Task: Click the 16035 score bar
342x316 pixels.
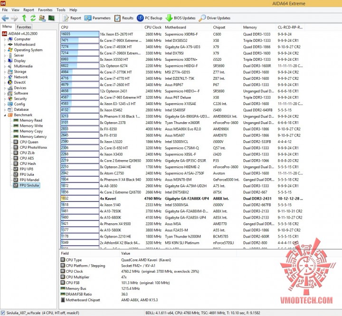Action: pyautogui.click(x=80, y=34)
